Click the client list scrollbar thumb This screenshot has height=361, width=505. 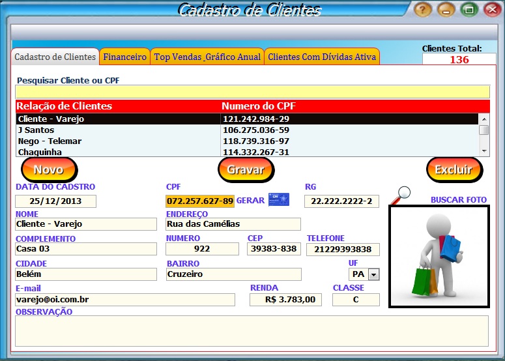click(484, 130)
